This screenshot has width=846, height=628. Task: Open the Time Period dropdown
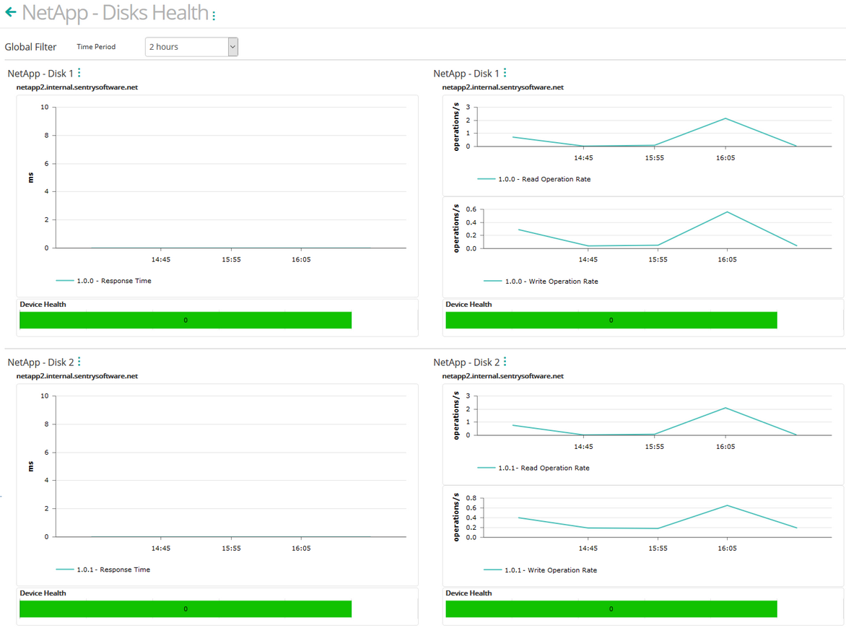coord(191,46)
